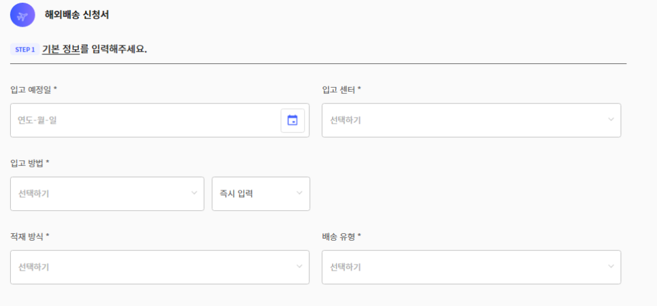This screenshot has height=306, width=657.
Task: Click the STEP 1 badge
Action: tap(24, 50)
